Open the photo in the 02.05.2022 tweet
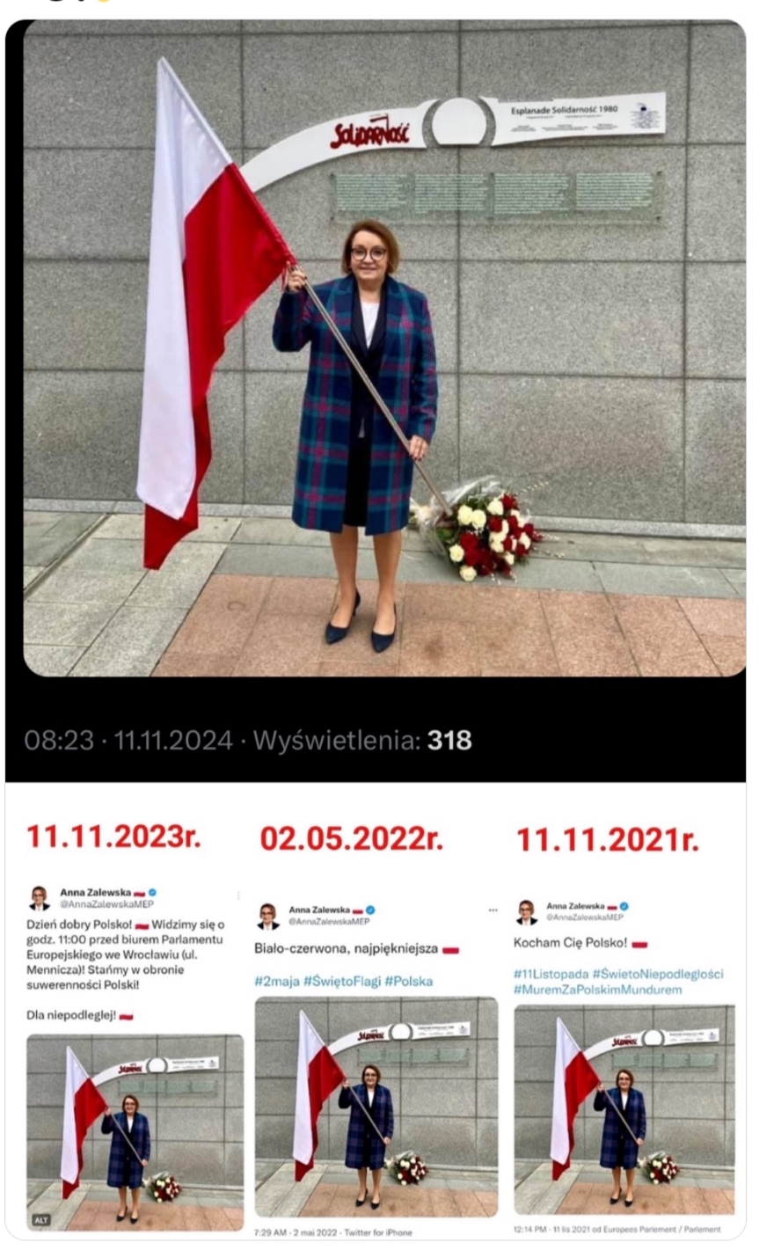Image resolution: width=759 pixels, height=1250 pixels. coord(376,1106)
